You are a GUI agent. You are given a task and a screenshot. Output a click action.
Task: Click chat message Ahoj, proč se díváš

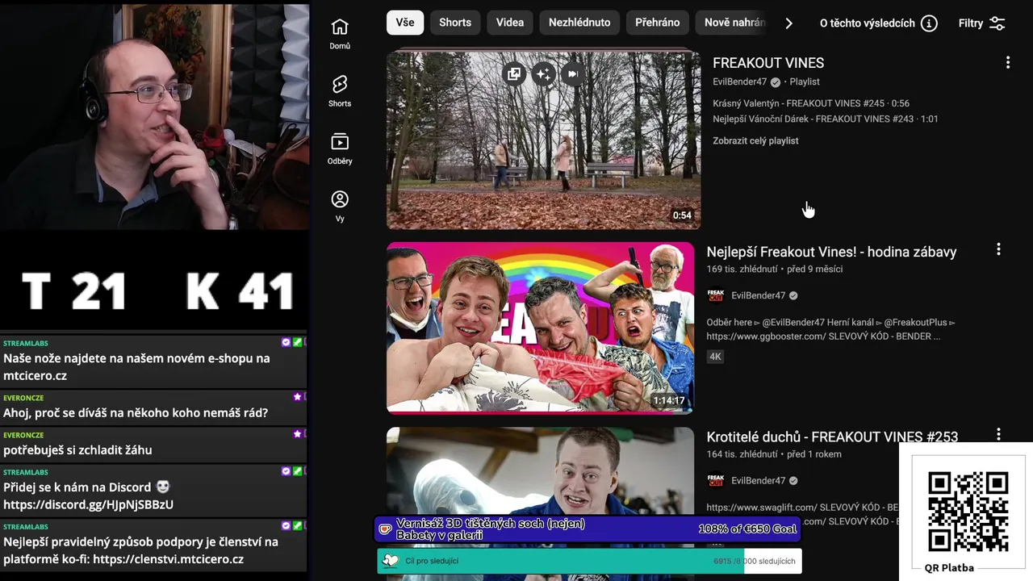[153, 408]
